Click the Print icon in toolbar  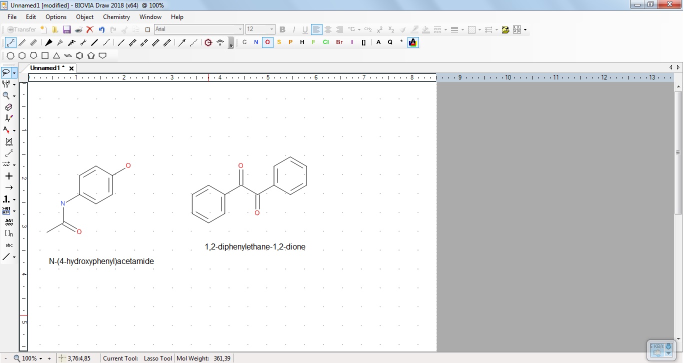[x=78, y=29]
